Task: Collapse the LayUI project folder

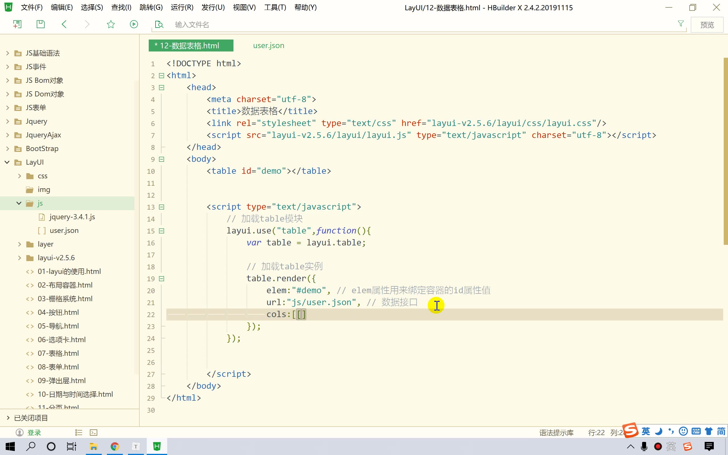Action: click(7, 162)
